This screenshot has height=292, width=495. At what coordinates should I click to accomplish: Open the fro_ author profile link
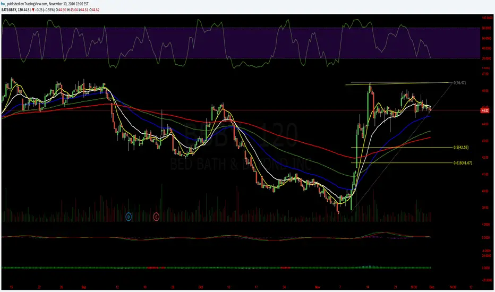tap(4, 4)
